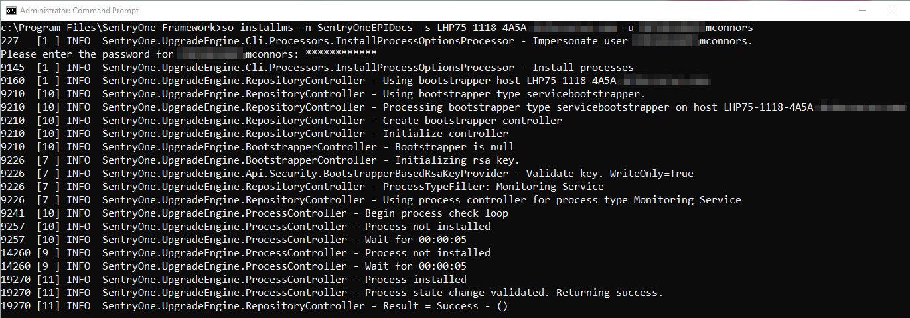The image size is (910, 318).
Task: Click the 'Process installed' log message
Action: point(416,280)
